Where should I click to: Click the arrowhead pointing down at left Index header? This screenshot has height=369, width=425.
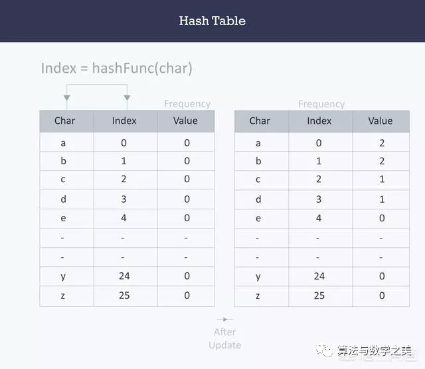[127, 99]
